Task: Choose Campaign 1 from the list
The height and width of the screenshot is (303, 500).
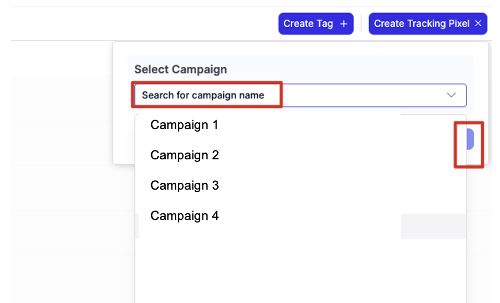Action: pyautogui.click(x=184, y=125)
